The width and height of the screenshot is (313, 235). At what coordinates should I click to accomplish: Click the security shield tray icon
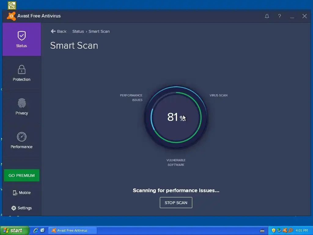(274, 230)
